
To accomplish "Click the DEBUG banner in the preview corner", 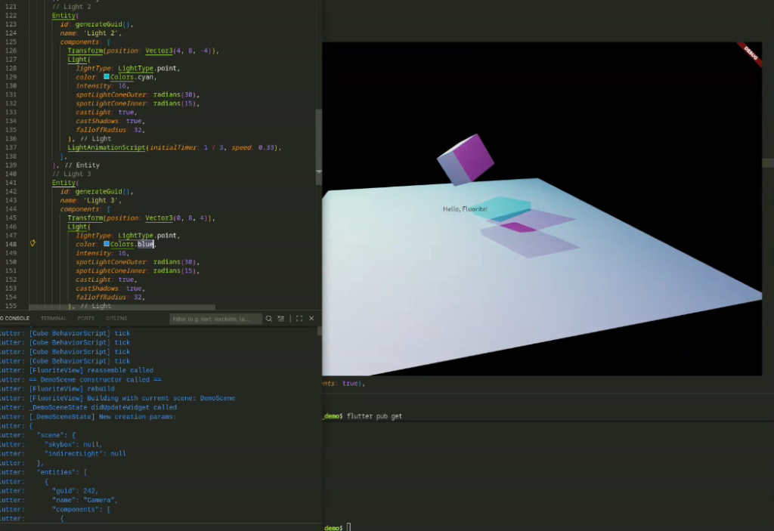I will point(750,53).
